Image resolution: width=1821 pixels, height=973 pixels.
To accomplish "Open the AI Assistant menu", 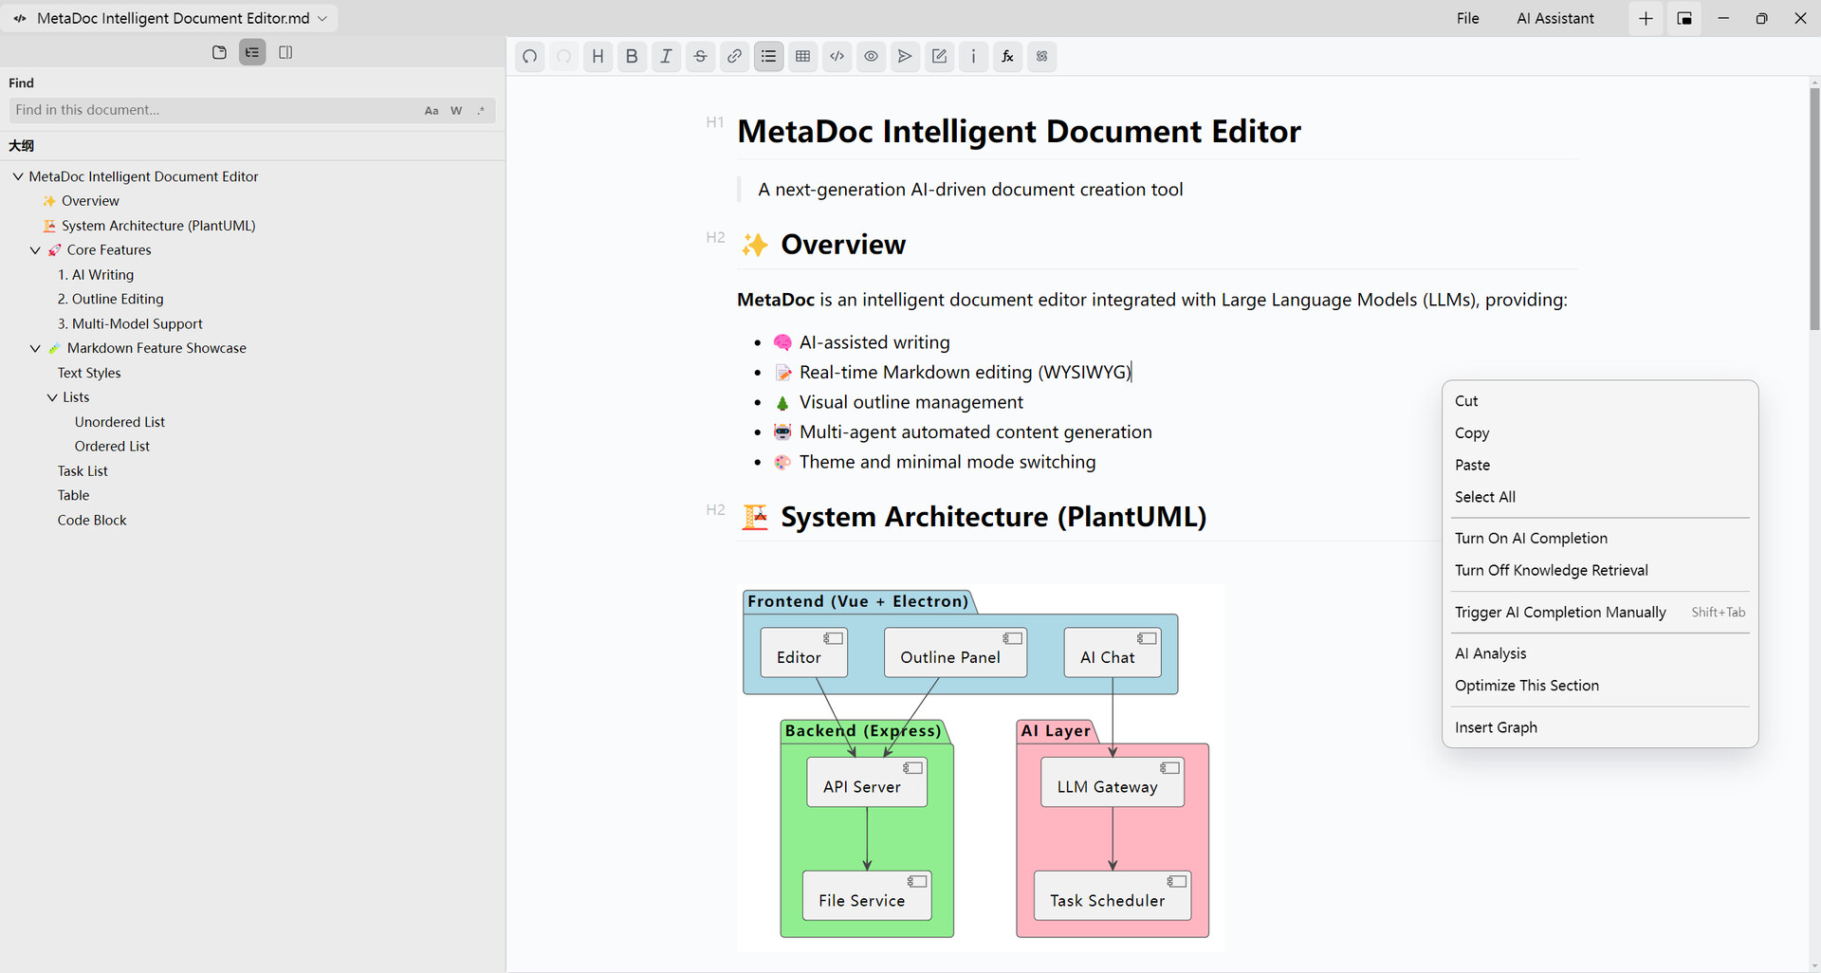I will coord(1554,19).
